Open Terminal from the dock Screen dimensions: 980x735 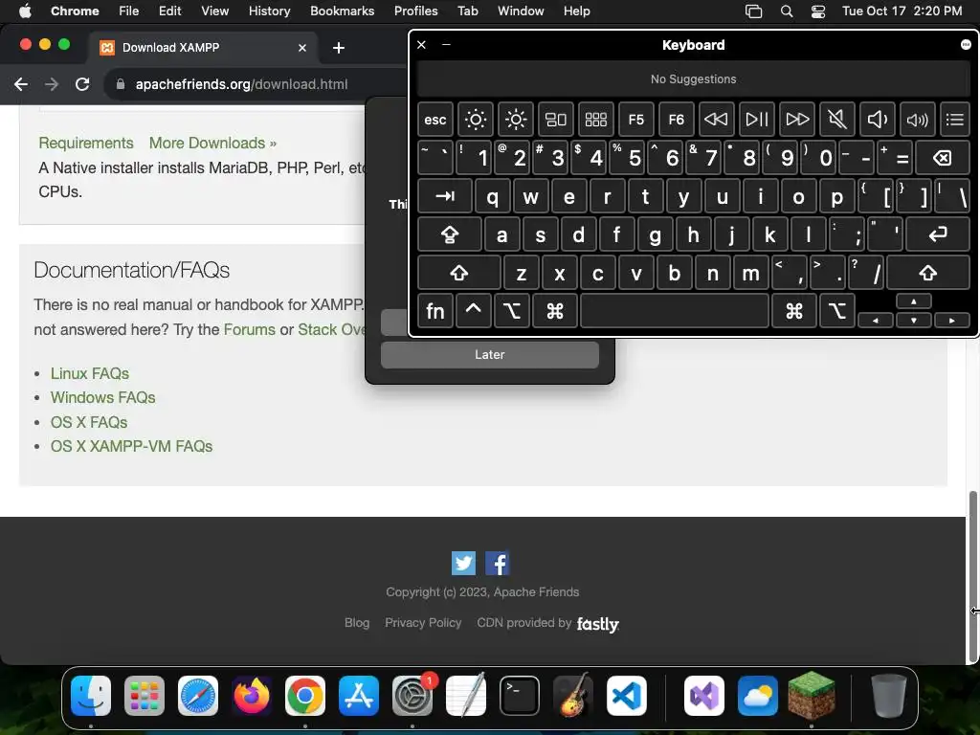tap(520, 696)
